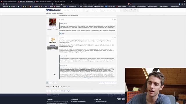Open Supporting Membership nav item

pos(69,10)
